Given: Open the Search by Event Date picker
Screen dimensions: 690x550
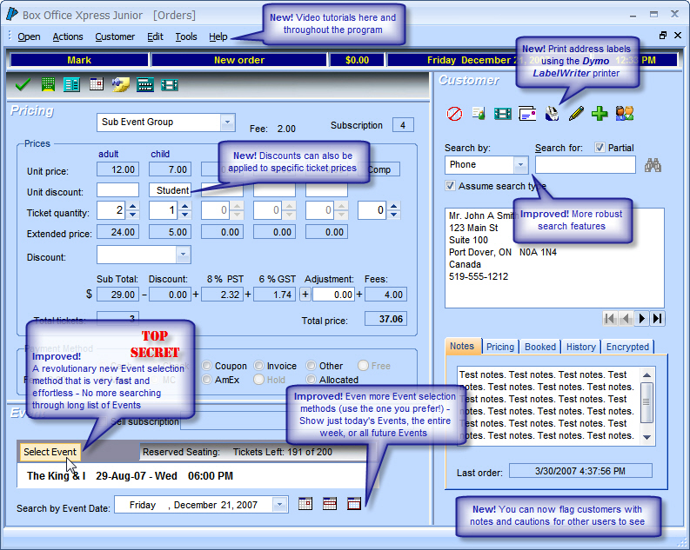Looking at the screenshot, I should [x=279, y=505].
